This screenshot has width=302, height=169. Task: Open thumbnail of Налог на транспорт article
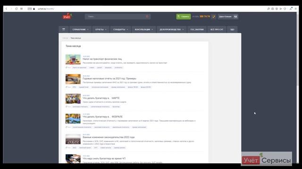pos(73,60)
